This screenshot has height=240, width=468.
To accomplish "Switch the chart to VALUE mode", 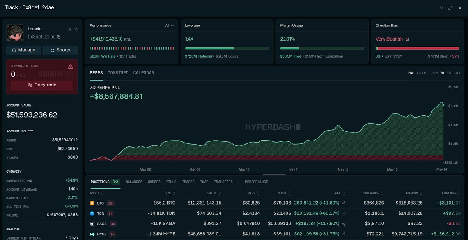I will (421, 73).
